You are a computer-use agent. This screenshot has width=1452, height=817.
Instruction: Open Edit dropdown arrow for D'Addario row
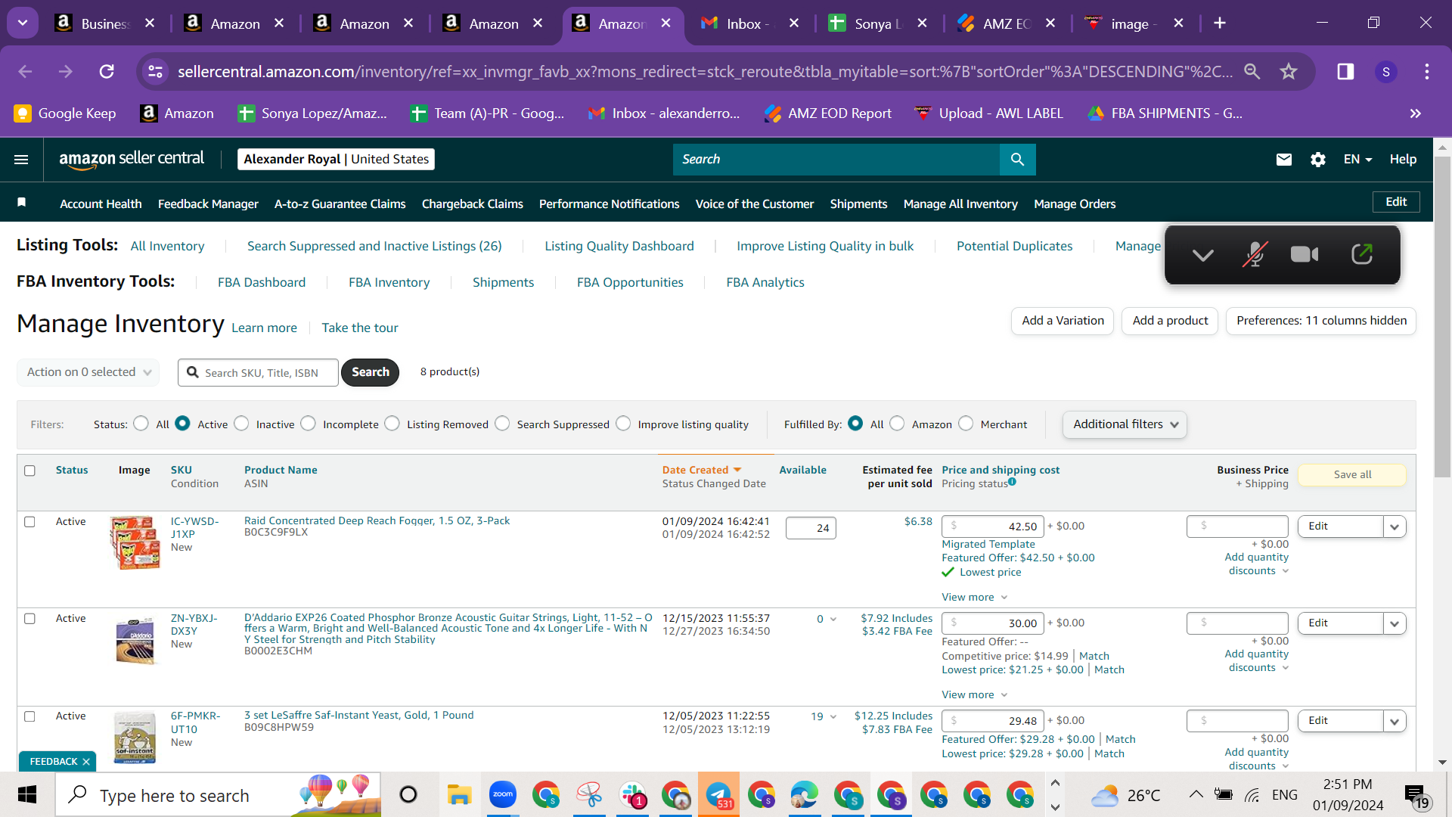[x=1395, y=623]
